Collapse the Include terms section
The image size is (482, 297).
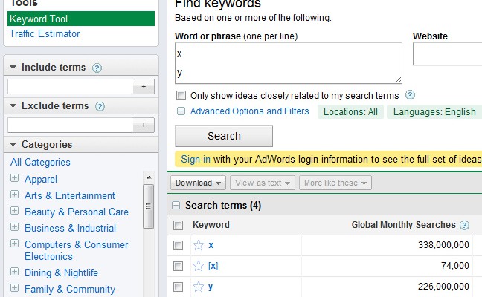pos(13,67)
